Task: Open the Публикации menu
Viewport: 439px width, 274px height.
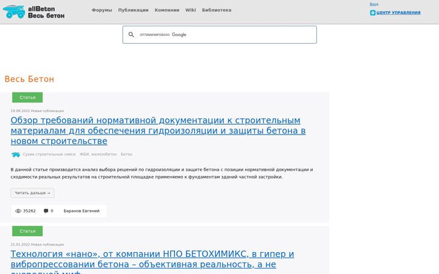Action: (134, 10)
